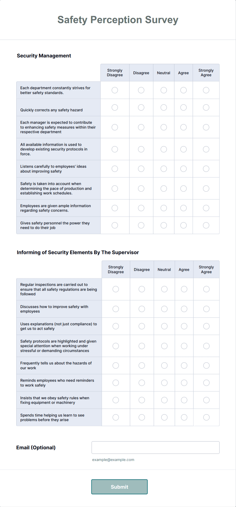Screen dimensions: 236x507
Task: Select Disagree for department safety standards statement
Action: click(x=141, y=90)
